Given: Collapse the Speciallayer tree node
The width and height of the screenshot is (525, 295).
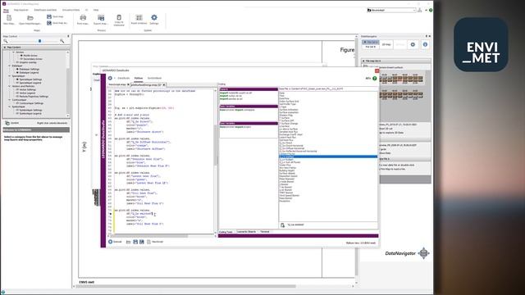Looking at the screenshot, I should coord(9,76).
